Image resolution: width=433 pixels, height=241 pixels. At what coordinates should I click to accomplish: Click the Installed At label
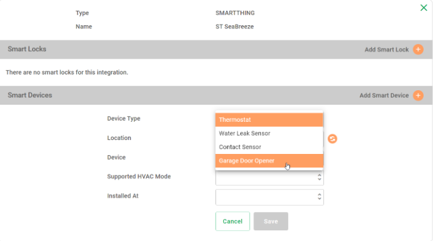[123, 196]
